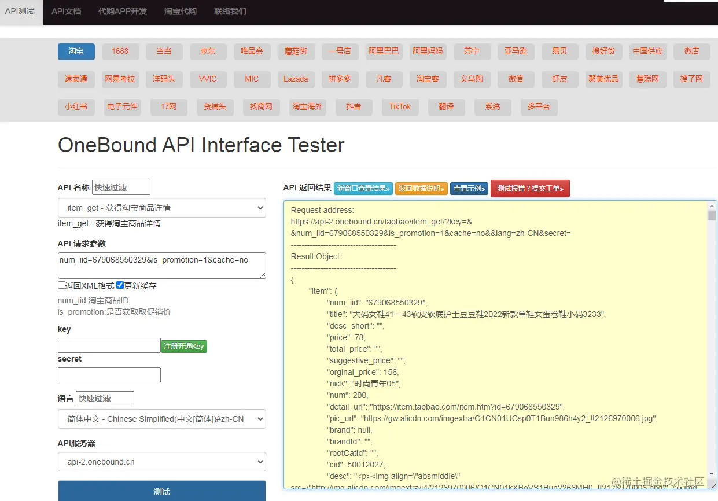Select the 小红书 platform button
Image resolution: width=718 pixels, height=501 pixels.
click(x=76, y=107)
